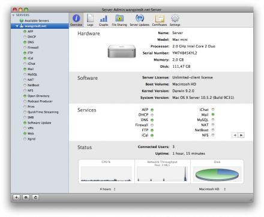264x217 pixels.
Task: Show next services page arrow
Action: (x=241, y=135)
